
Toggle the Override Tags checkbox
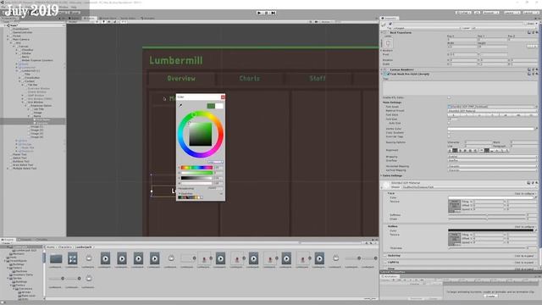coord(449,136)
